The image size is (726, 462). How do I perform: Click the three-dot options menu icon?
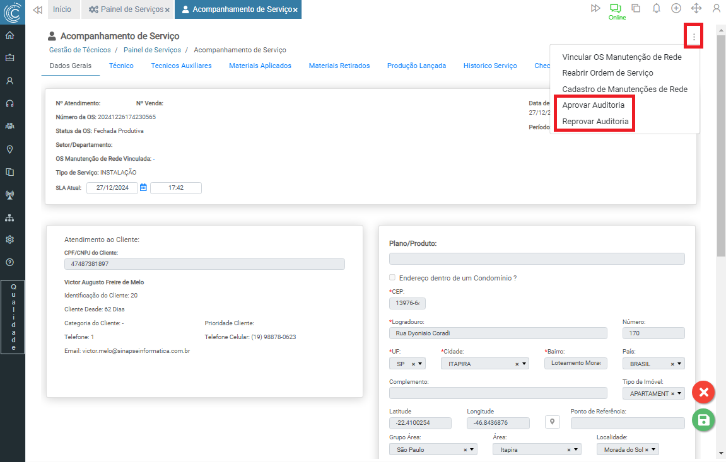pos(694,37)
